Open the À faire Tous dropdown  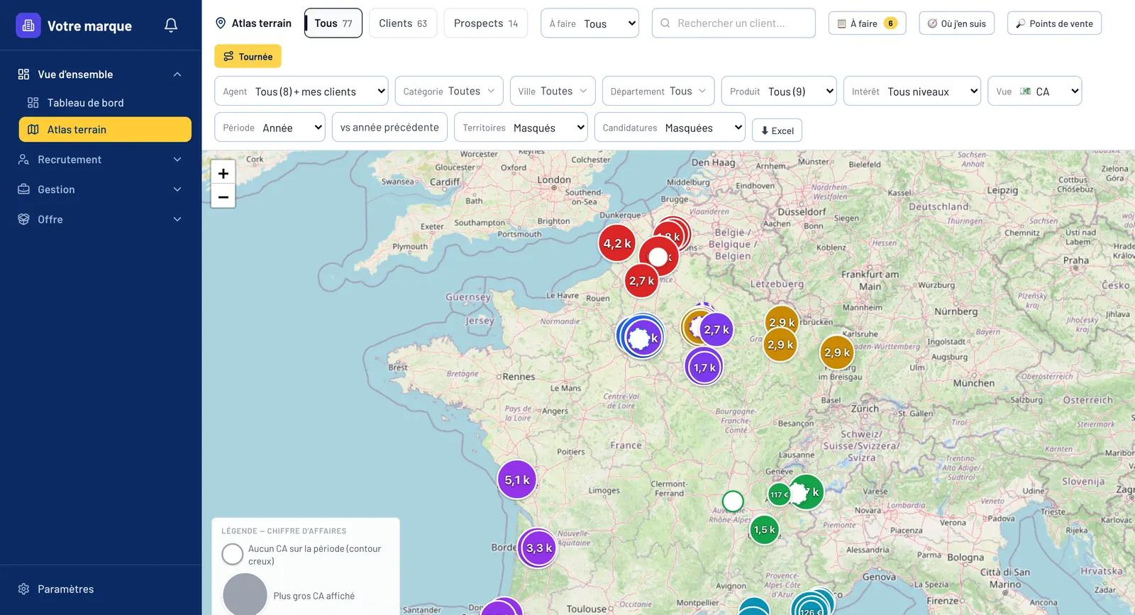point(589,23)
